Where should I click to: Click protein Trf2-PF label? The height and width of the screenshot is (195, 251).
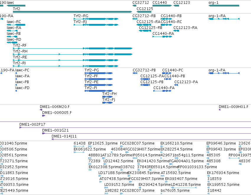pyautogui.click(x=91, y=76)
